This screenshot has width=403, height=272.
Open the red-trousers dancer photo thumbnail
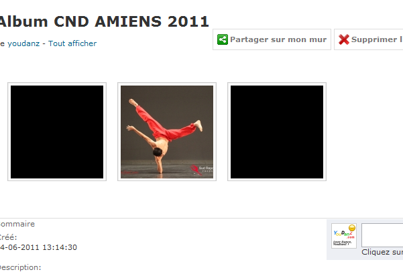click(x=167, y=132)
